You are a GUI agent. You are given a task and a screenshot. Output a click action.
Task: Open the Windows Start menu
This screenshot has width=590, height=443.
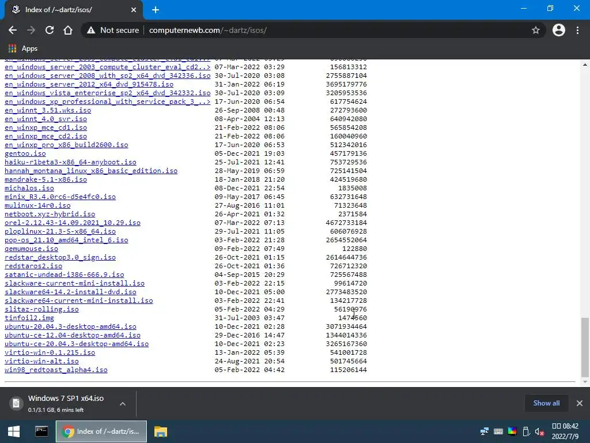coord(14,431)
